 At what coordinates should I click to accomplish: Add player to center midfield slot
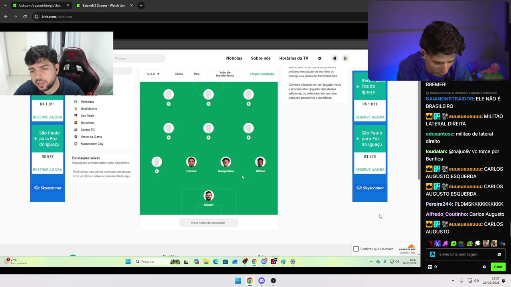click(208, 138)
